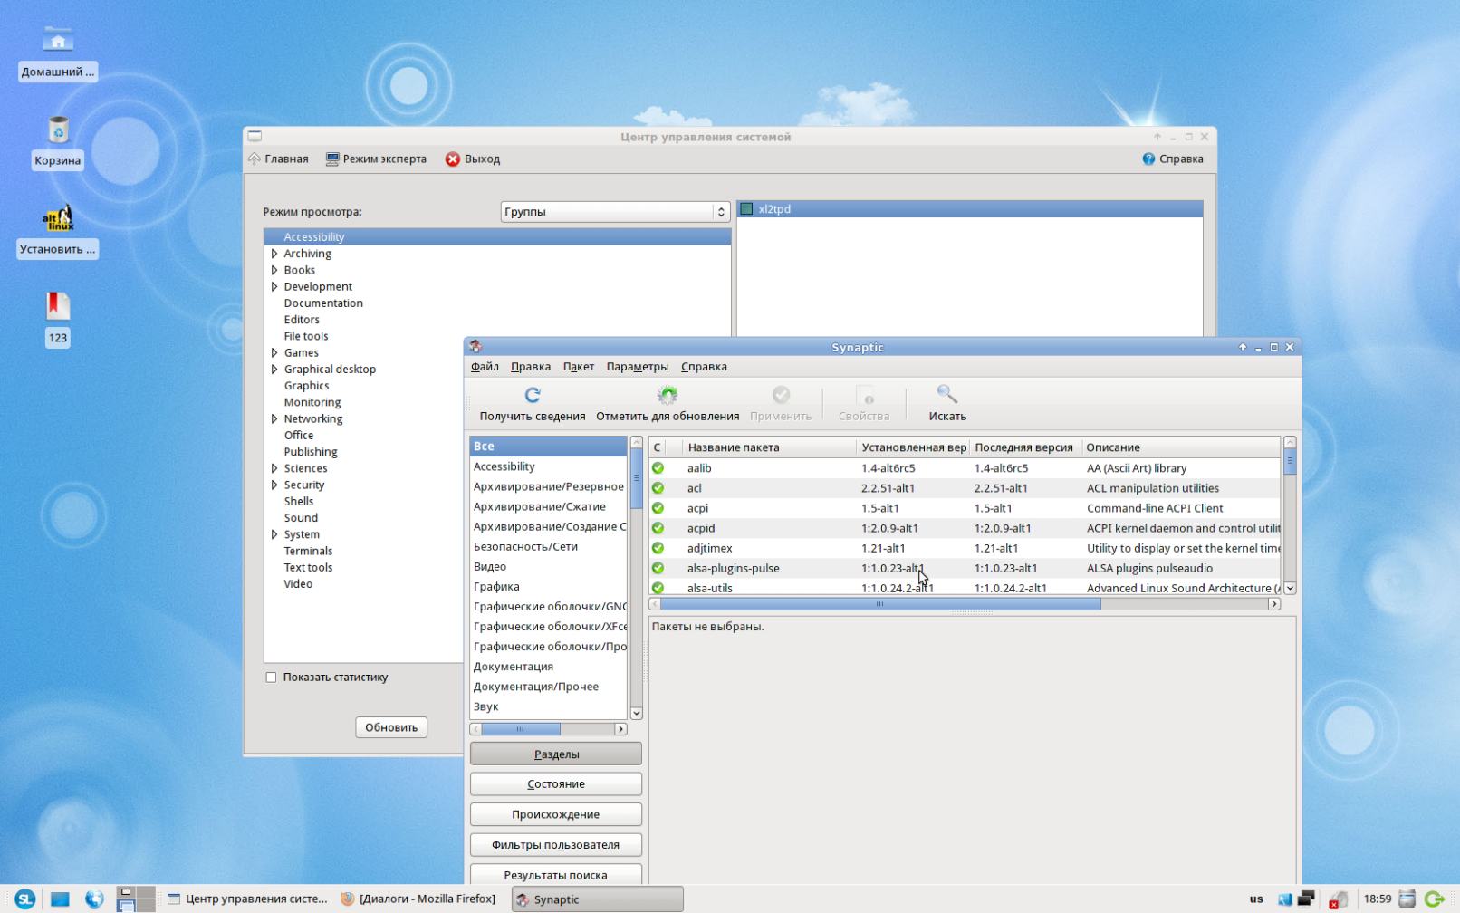
Task: Open the Пакет menu in Synaptic
Action: (x=578, y=367)
